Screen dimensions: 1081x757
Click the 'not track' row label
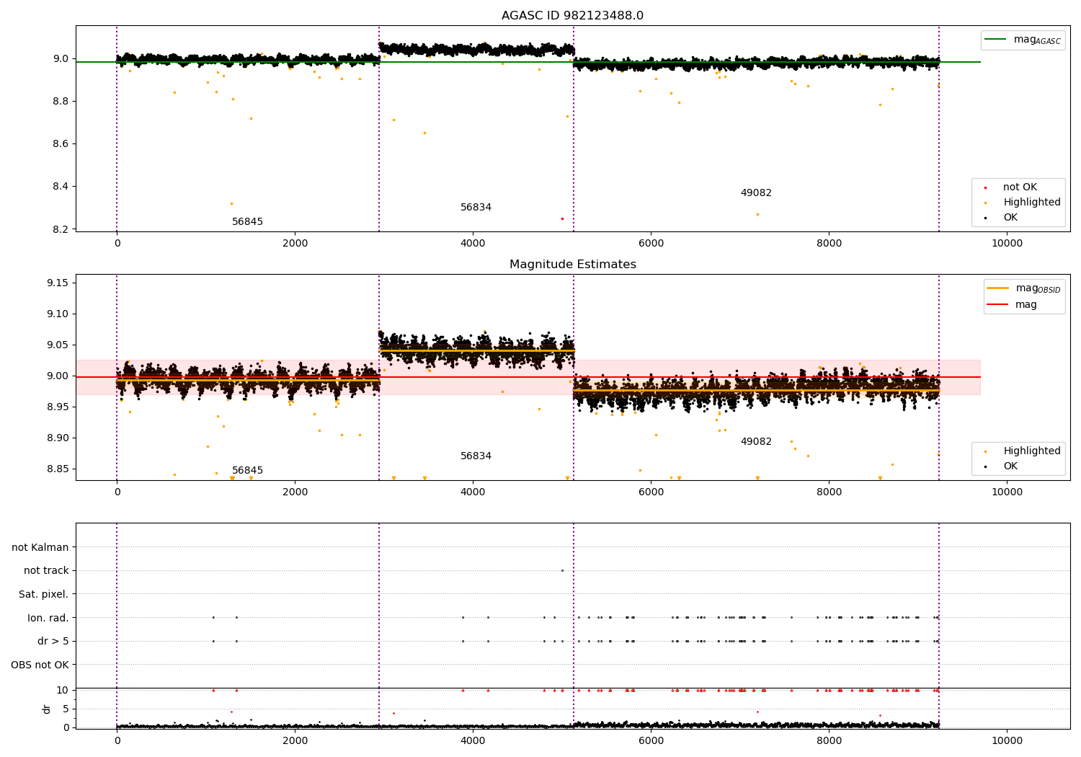(46, 571)
